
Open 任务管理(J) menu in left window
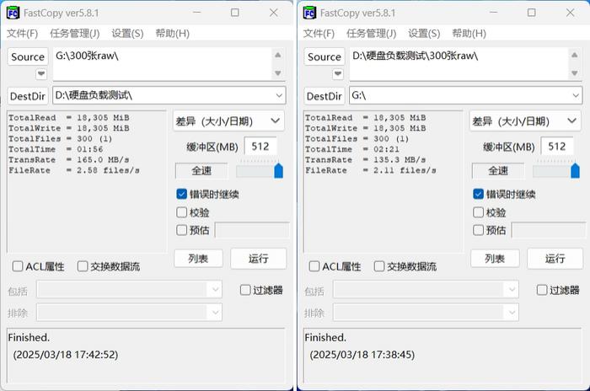point(74,34)
